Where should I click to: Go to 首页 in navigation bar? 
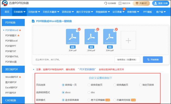click(7, 12)
